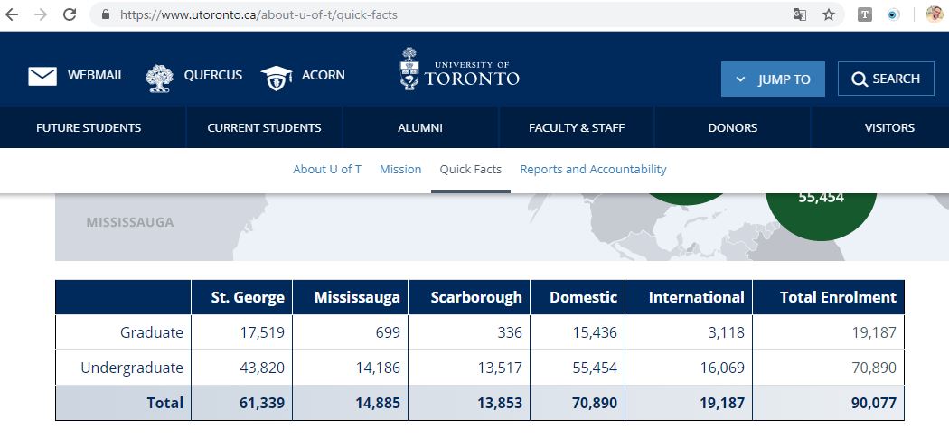Click the cell value 14,186
The height and width of the screenshot is (447, 949).
[x=377, y=368]
